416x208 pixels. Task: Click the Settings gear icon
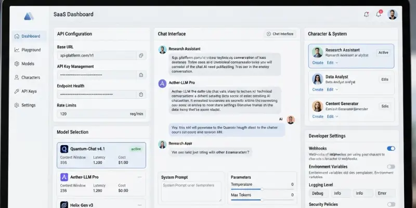coord(17,105)
